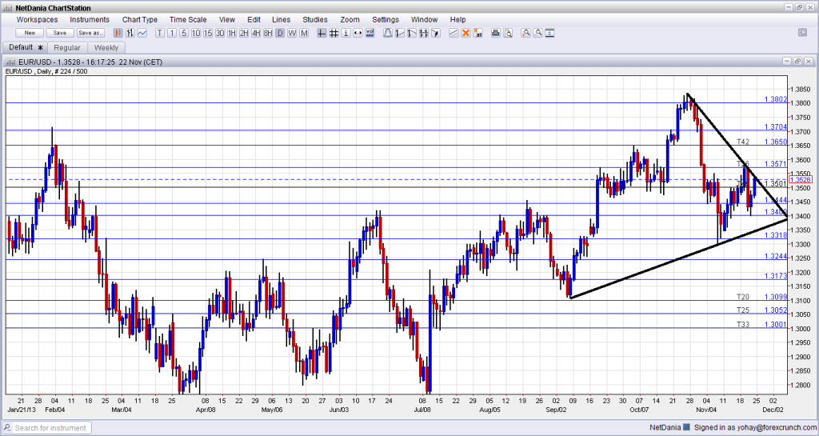Open the Instruments menu

coord(90,19)
